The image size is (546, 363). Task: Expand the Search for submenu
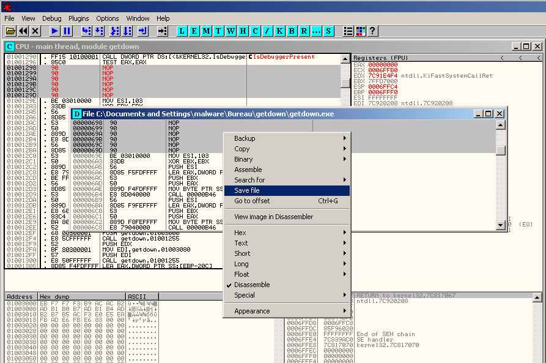tap(249, 180)
